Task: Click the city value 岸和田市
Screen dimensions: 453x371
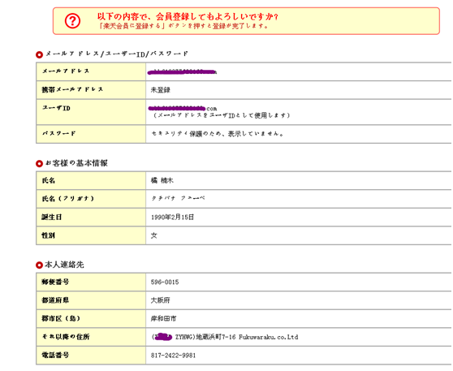Action: pyautogui.click(x=163, y=318)
